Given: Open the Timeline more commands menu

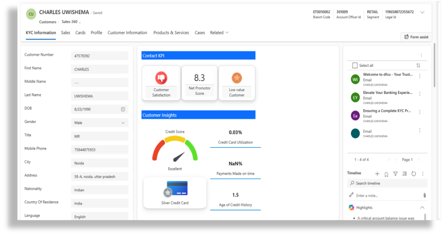Looking at the screenshot, I should coord(422,174).
